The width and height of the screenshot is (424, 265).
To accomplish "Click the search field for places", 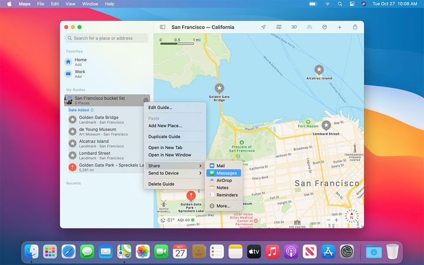I will pos(107,38).
